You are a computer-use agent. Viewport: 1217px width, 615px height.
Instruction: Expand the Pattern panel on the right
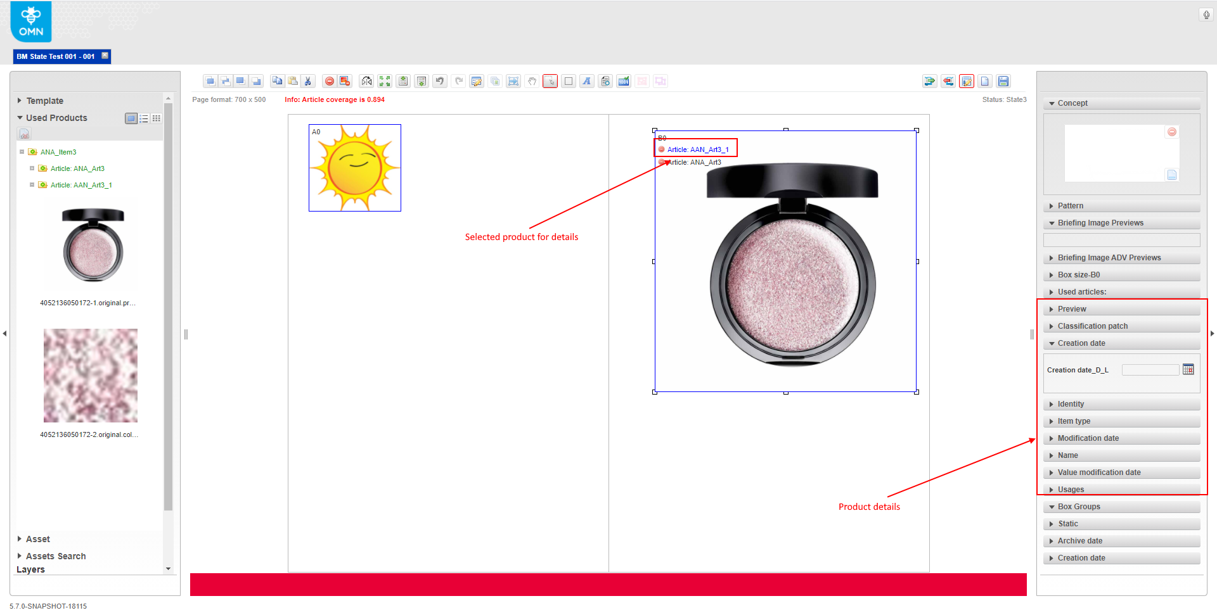point(1071,205)
